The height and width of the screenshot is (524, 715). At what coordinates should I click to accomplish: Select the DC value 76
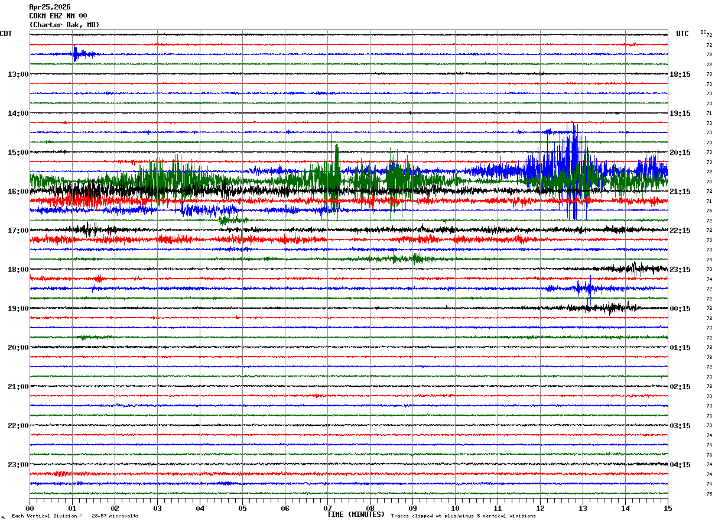(709, 455)
